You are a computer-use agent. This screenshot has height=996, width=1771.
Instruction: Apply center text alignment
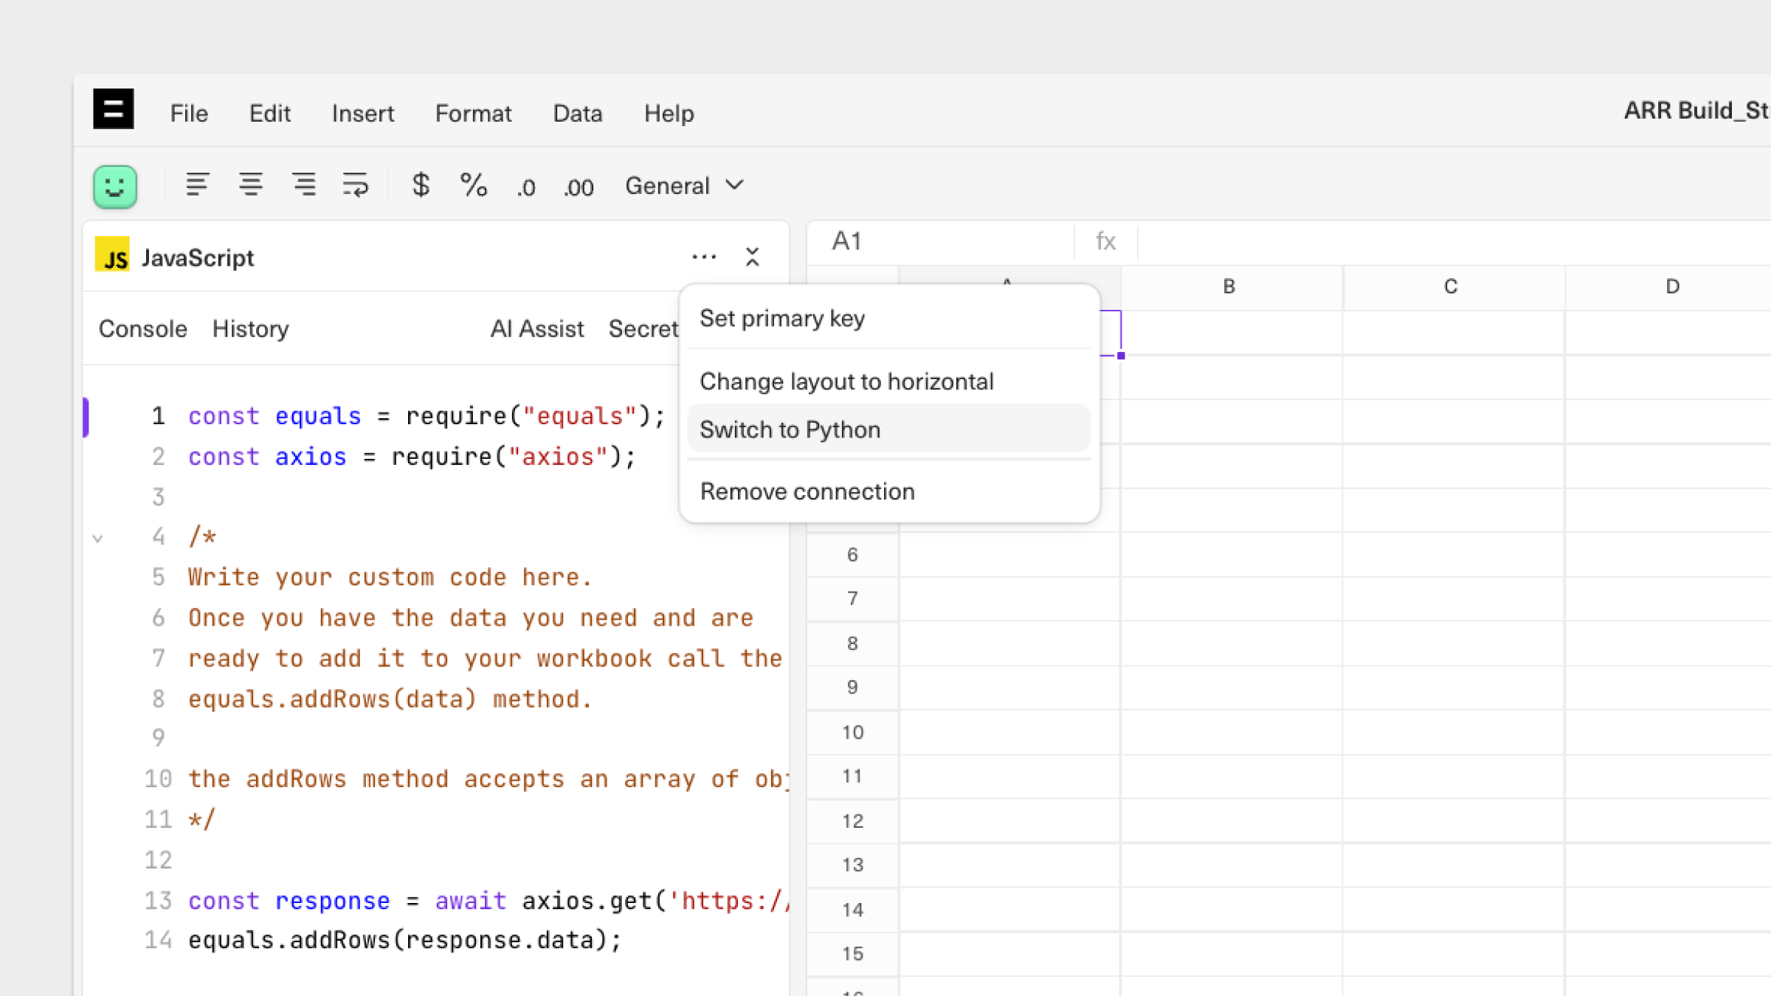[250, 184]
